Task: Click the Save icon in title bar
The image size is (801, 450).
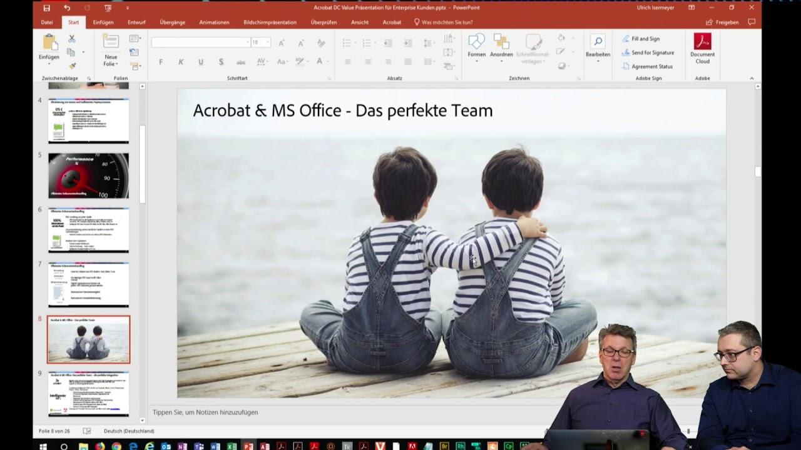Action: point(46,7)
